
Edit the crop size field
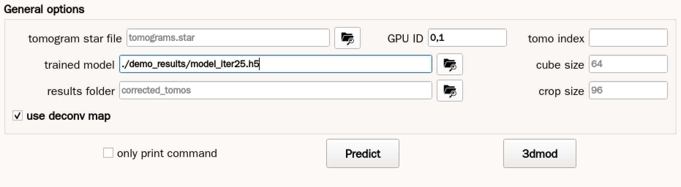[x=628, y=91]
